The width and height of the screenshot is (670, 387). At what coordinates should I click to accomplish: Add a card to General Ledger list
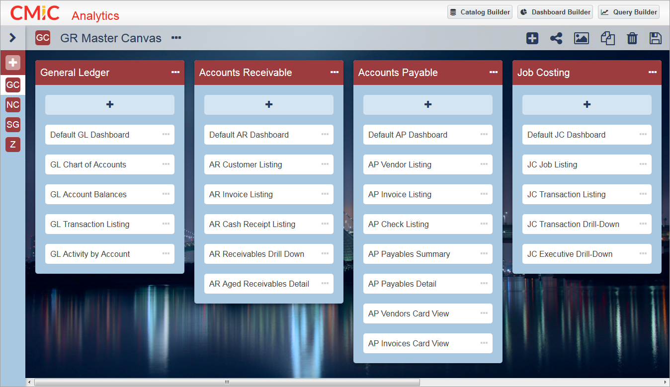[x=110, y=105]
